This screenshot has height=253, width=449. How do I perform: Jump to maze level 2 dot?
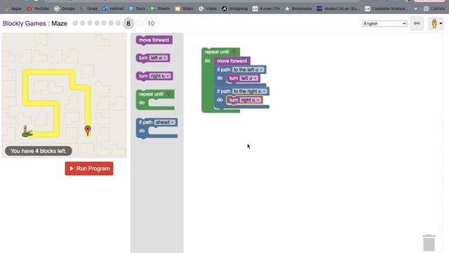click(x=83, y=23)
